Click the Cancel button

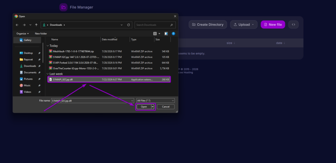166,107
